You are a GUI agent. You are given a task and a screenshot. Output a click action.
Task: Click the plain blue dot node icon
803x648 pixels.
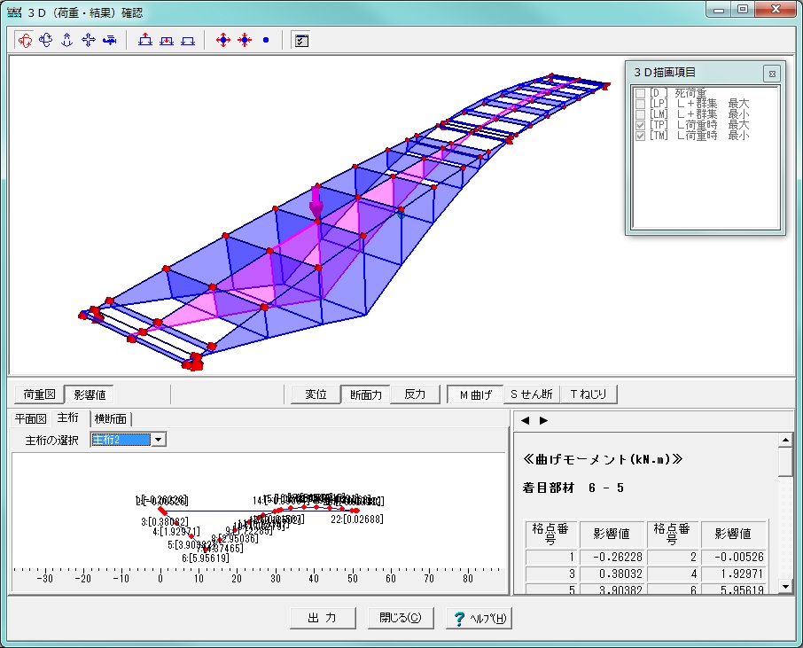click(266, 40)
